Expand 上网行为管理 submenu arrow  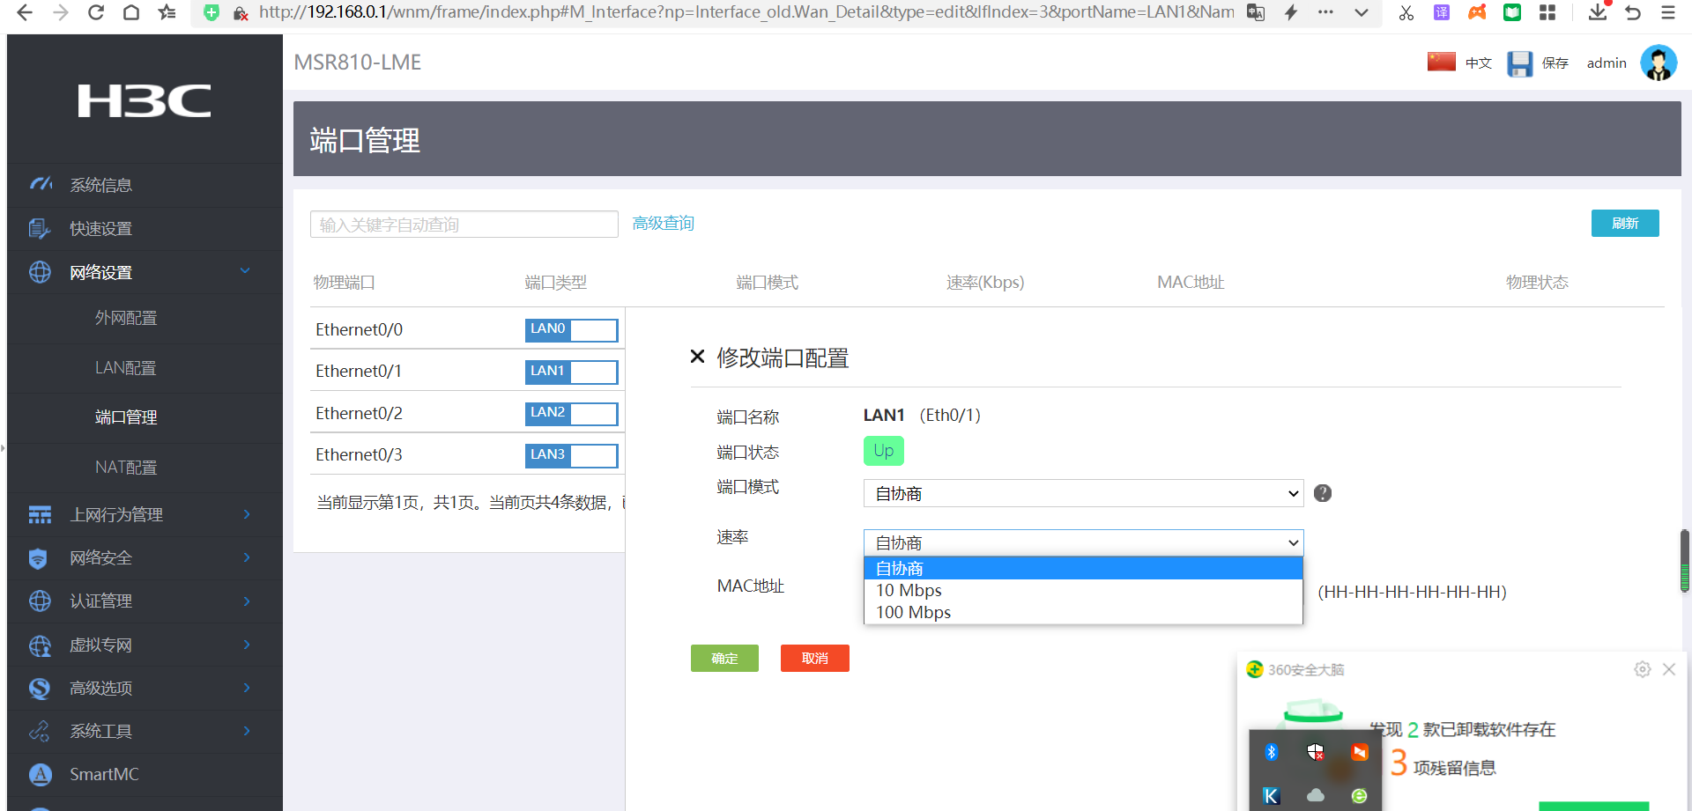pyautogui.click(x=247, y=514)
